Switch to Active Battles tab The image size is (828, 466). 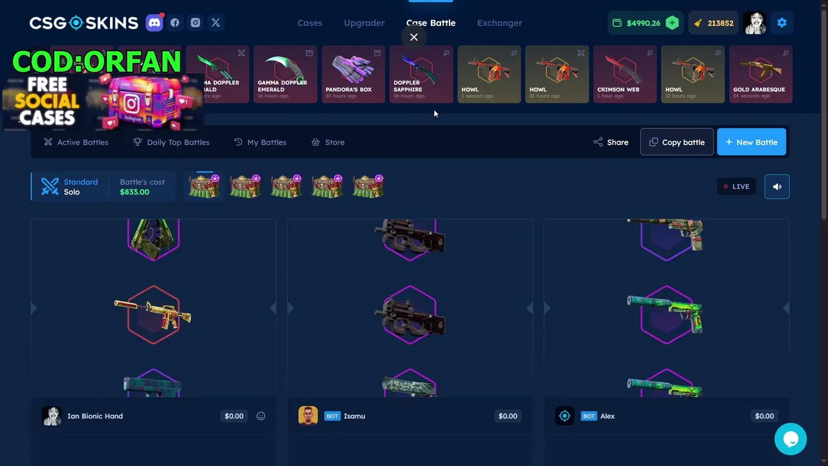[76, 142]
